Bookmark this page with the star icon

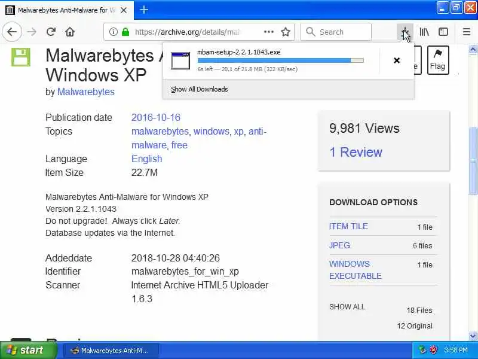point(286,32)
